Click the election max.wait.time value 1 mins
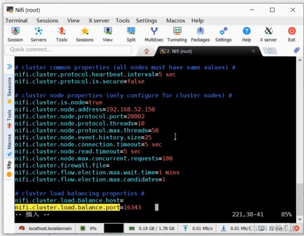 pos(169,172)
